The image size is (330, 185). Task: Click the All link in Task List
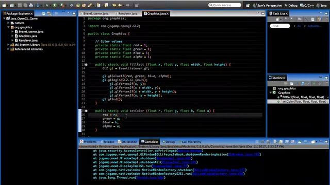[x=299, y=26]
